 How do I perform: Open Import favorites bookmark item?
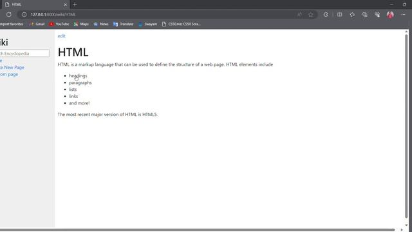point(12,24)
